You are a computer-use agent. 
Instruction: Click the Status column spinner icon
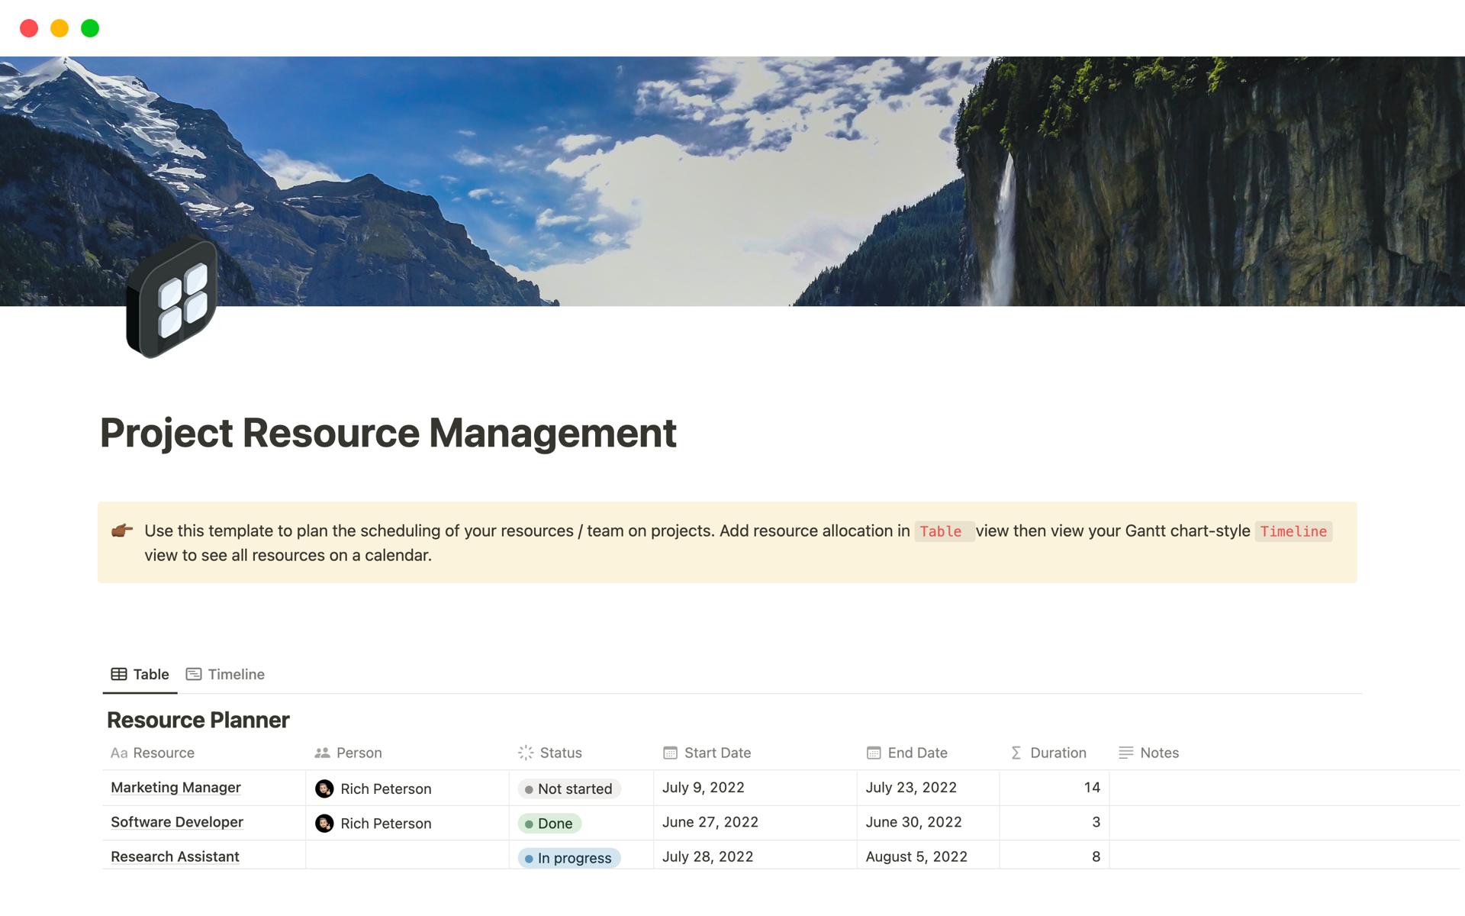pos(525,753)
